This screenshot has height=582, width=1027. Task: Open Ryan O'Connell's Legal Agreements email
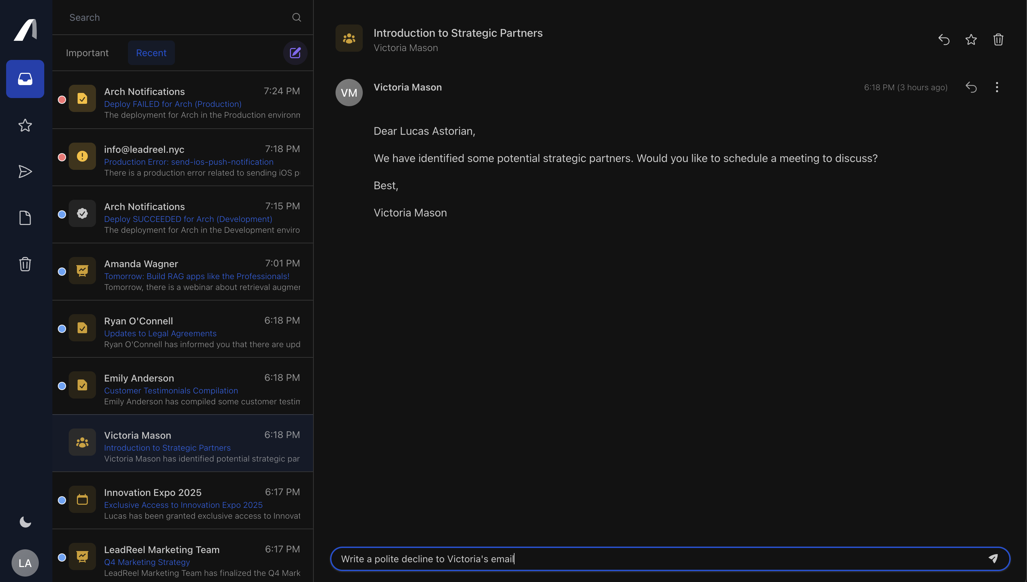[183, 329]
